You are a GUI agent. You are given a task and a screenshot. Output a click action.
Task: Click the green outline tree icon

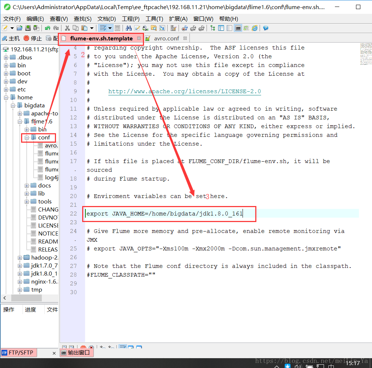(x=213, y=28)
